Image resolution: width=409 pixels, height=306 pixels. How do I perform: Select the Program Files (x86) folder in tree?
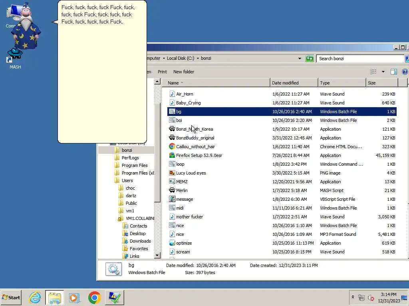pos(137,173)
